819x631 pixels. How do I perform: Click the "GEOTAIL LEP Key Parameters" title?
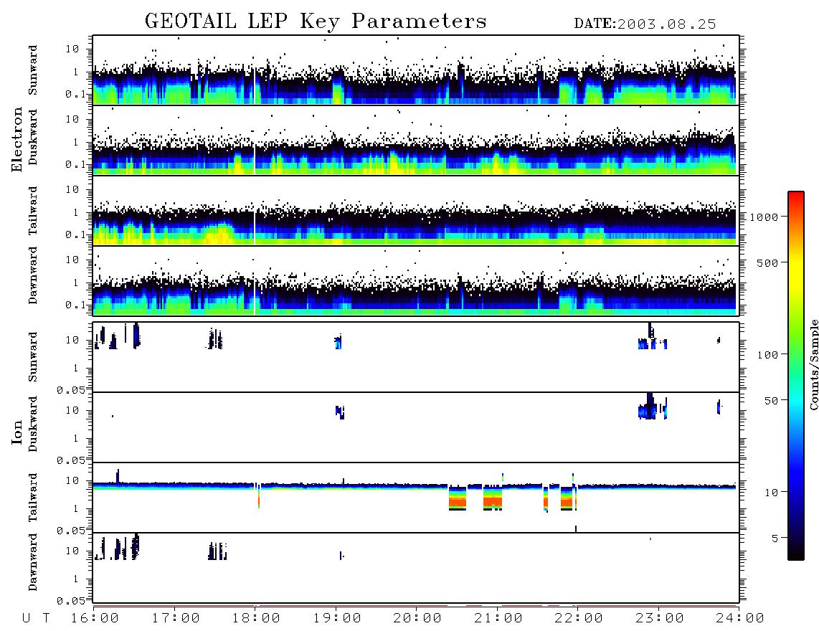(316, 22)
